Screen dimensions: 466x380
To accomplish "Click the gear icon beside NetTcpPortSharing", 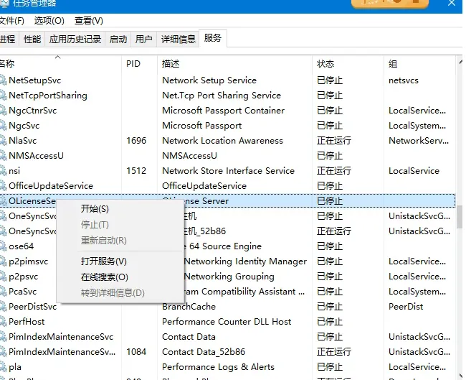I will pyautogui.click(x=3, y=96).
